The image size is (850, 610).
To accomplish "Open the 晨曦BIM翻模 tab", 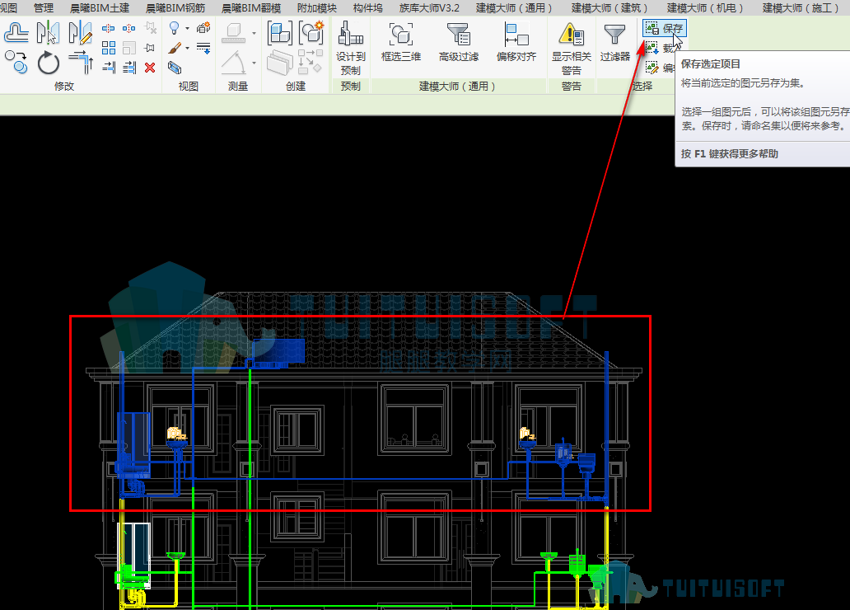I will pyautogui.click(x=251, y=8).
